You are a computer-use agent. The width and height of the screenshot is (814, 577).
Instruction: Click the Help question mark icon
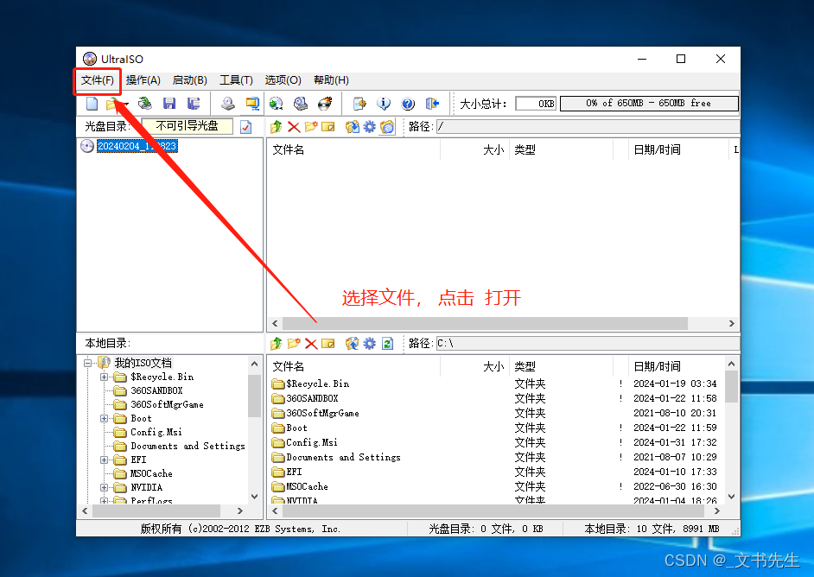(x=408, y=104)
